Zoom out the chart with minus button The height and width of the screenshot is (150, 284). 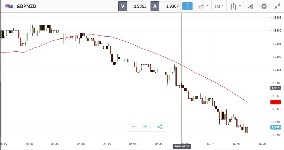click(x=133, y=127)
